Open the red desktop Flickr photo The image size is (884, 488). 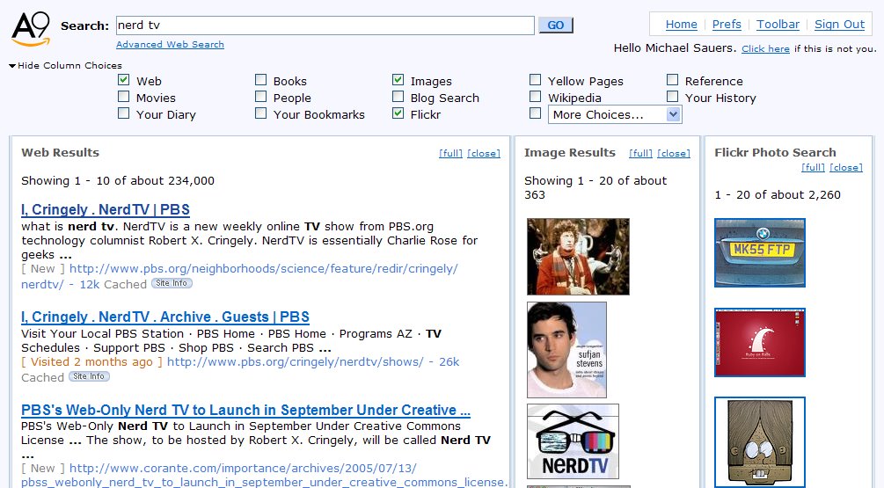click(760, 342)
